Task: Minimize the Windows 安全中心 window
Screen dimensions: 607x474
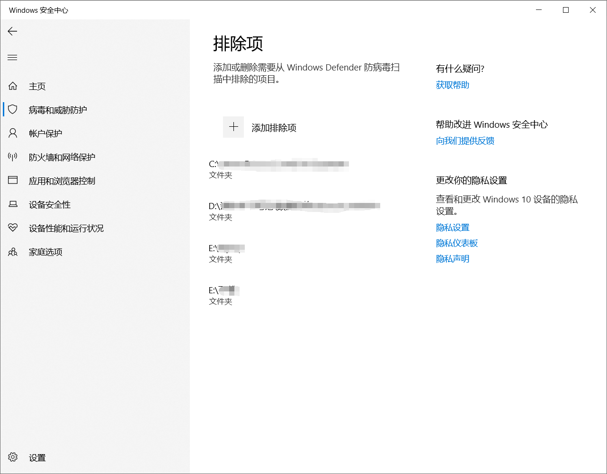Action: [539, 10]
